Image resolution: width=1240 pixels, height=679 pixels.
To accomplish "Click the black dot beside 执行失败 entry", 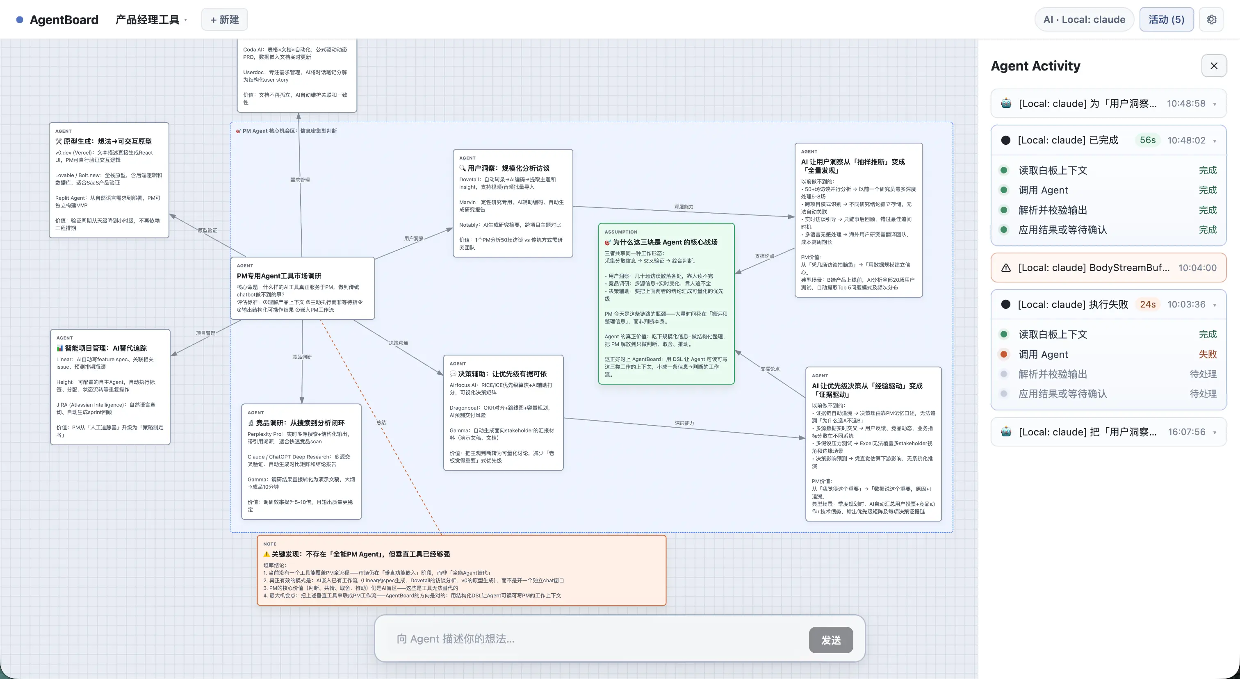I will 1005,304.
